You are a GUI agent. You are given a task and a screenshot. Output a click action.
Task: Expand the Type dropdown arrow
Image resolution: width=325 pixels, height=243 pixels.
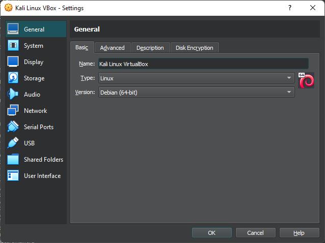[289, 78]
